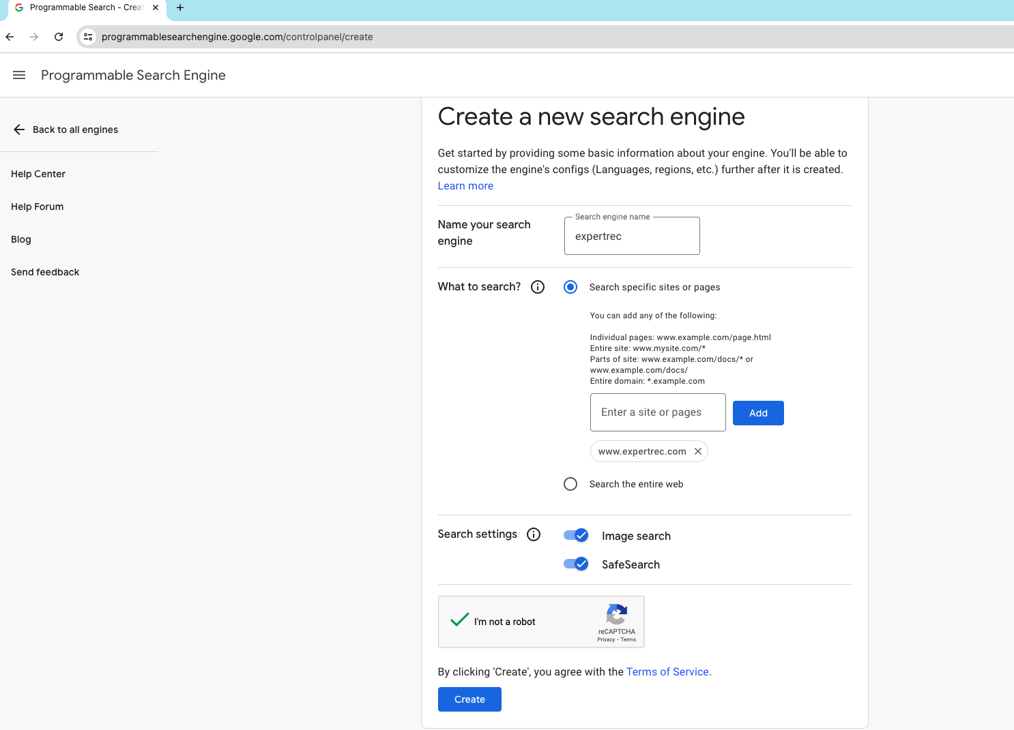1014x730 pixels.
Task: Click the "I'm not a robot" checkbox
Action: (459, 621)
